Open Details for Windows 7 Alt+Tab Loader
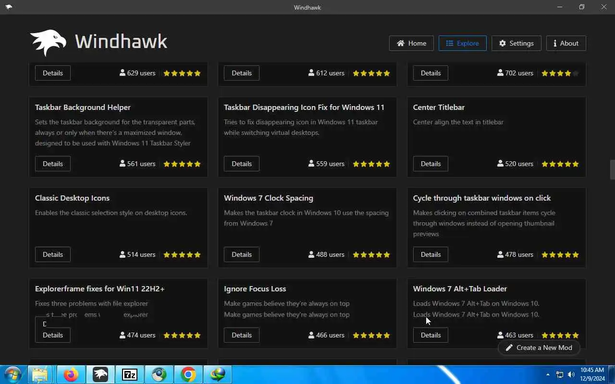615x384 pixels. click(x=430, y=335)
